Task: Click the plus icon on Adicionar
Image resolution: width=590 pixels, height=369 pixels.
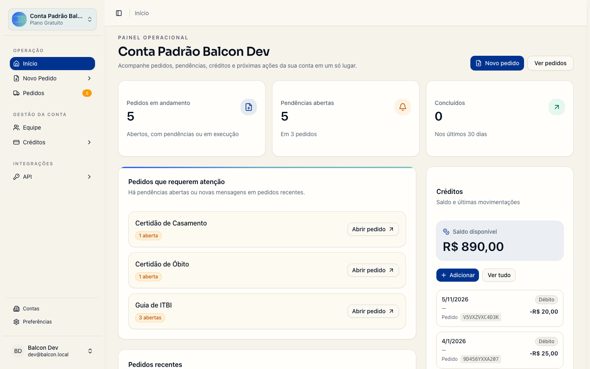Action: pyautogui.click(x=444, y=275)
